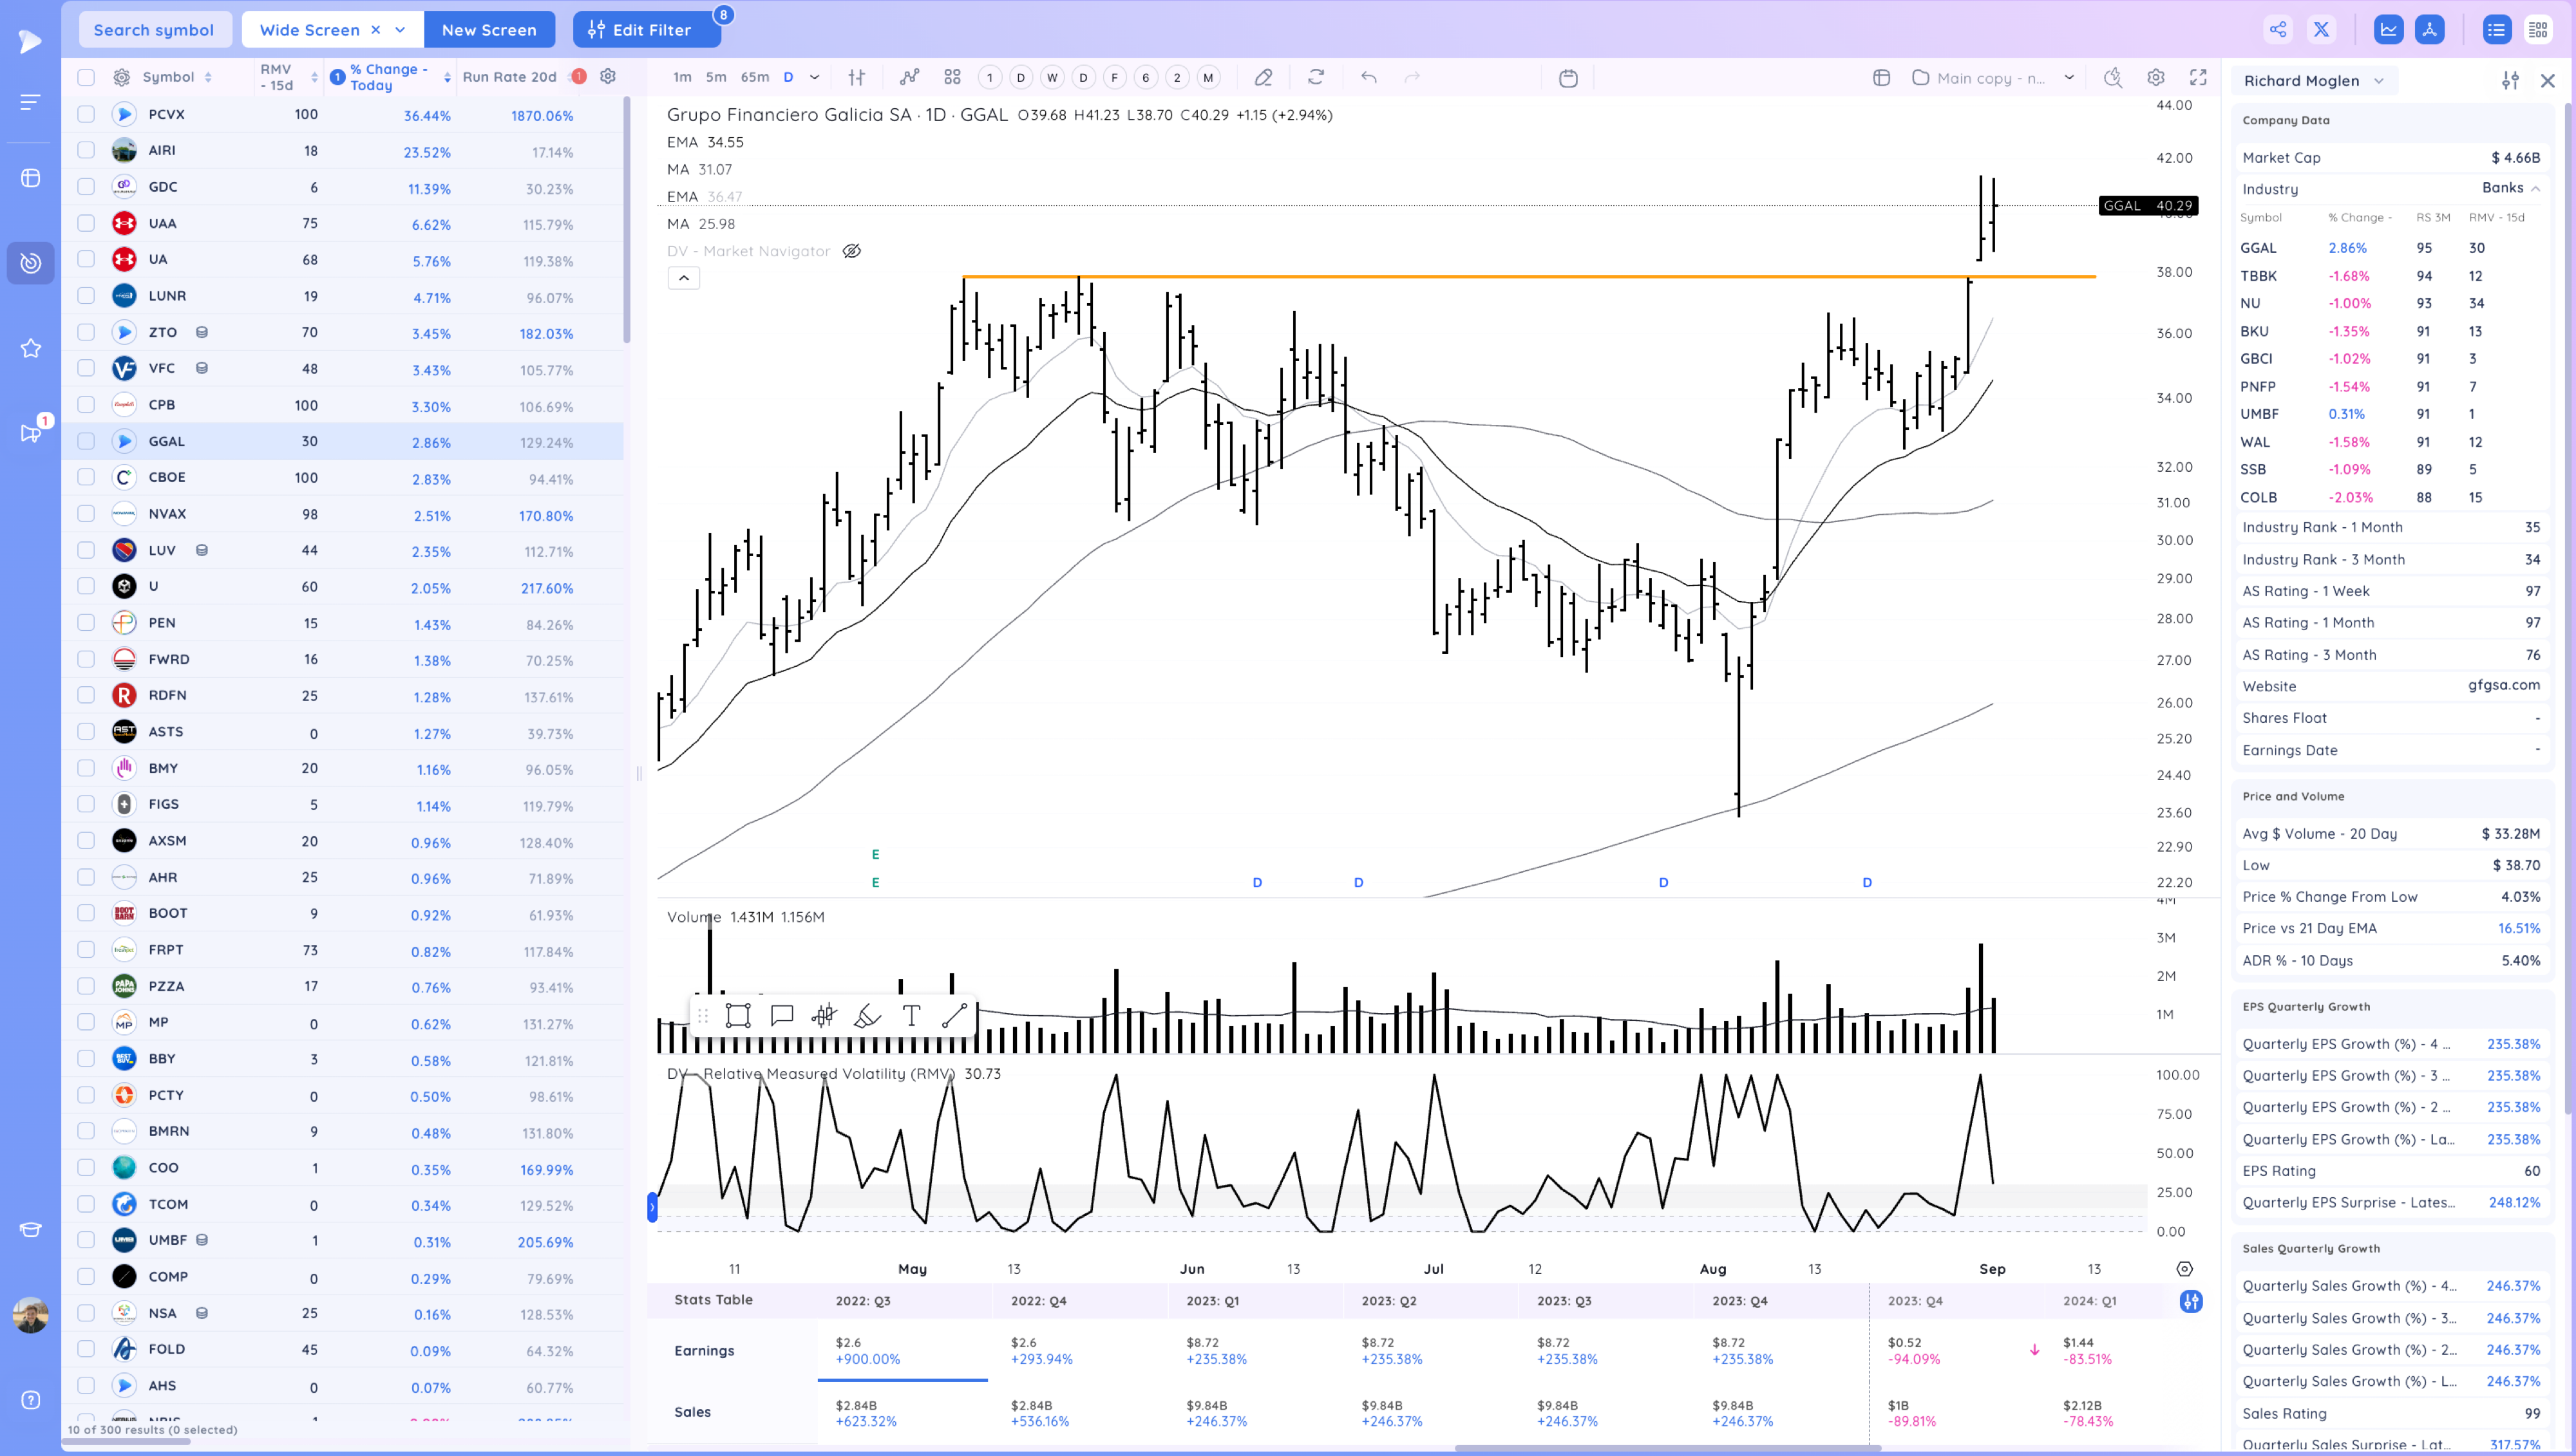
Task: Select the trend line drawing tool
Action: point(954,1016)
